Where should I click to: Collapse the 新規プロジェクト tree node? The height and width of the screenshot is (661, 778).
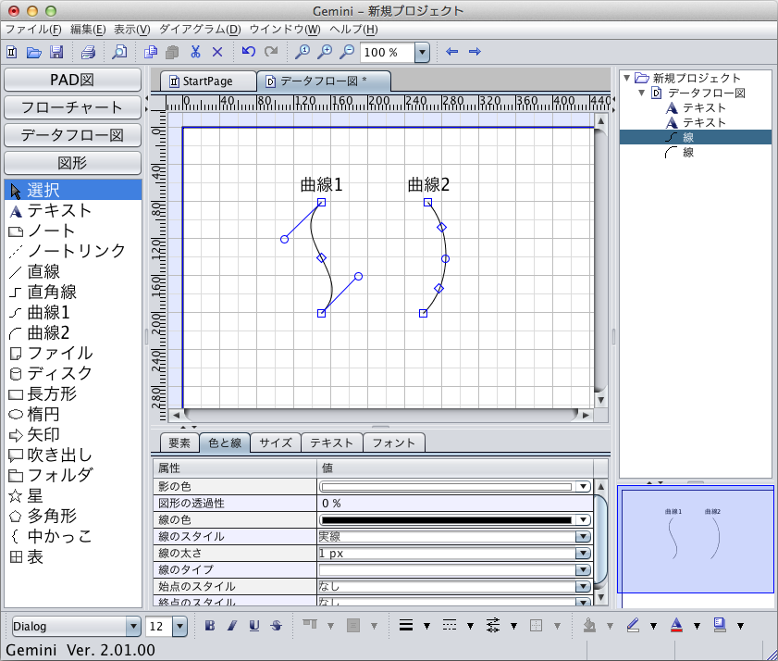coord(626,78)
